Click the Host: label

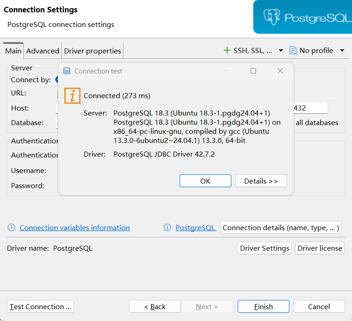[x=20, y=108]
